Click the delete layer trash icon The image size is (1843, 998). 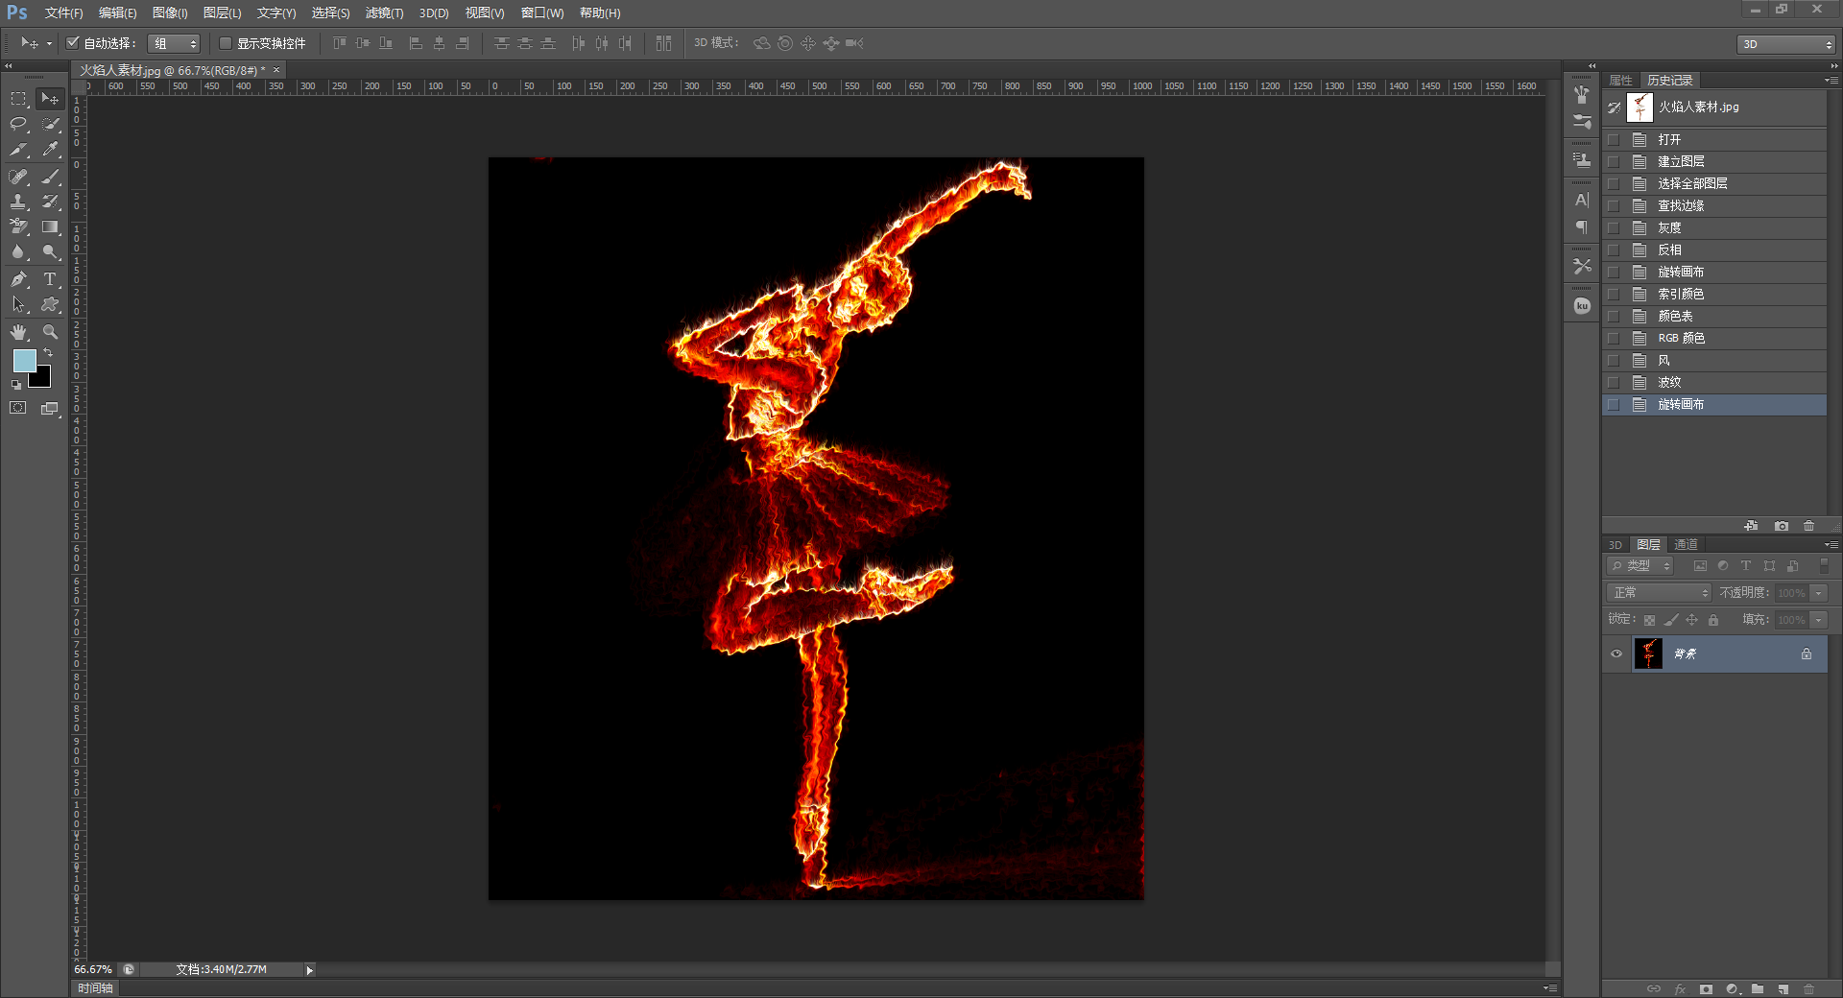pos(1808,988)
